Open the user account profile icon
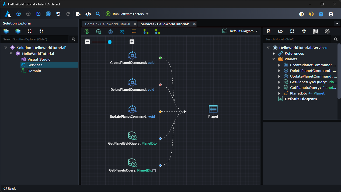Image resolution: width=341 pixels, height=192 pixels. 331,14
